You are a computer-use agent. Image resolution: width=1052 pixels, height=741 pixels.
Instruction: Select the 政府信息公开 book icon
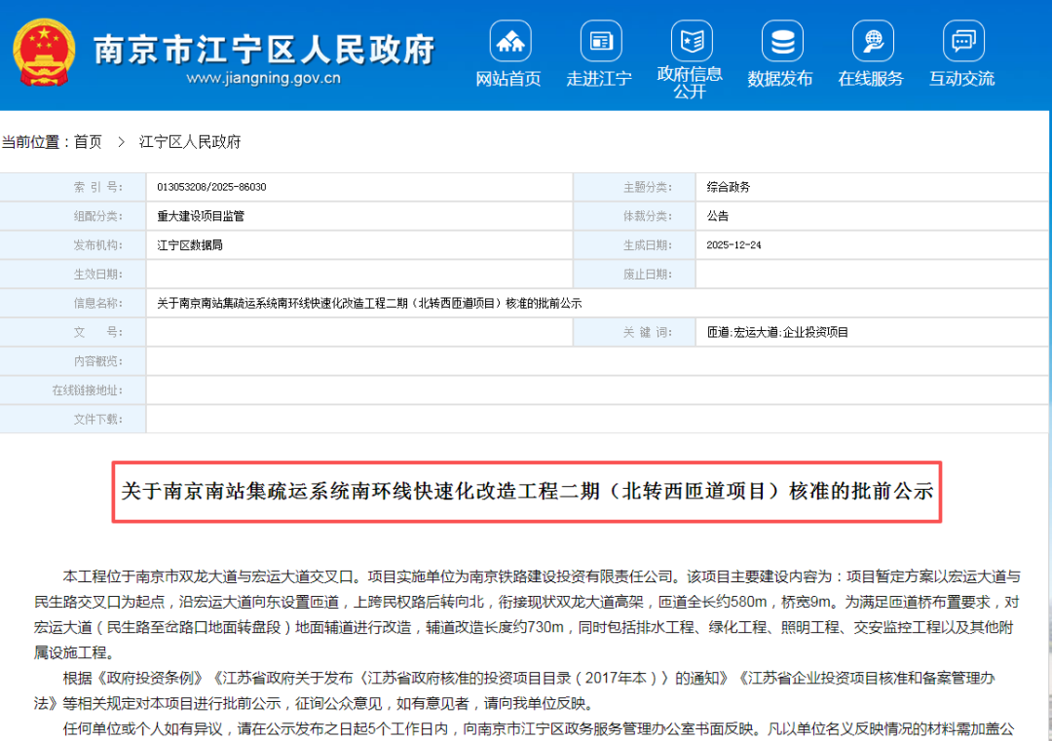692,41
